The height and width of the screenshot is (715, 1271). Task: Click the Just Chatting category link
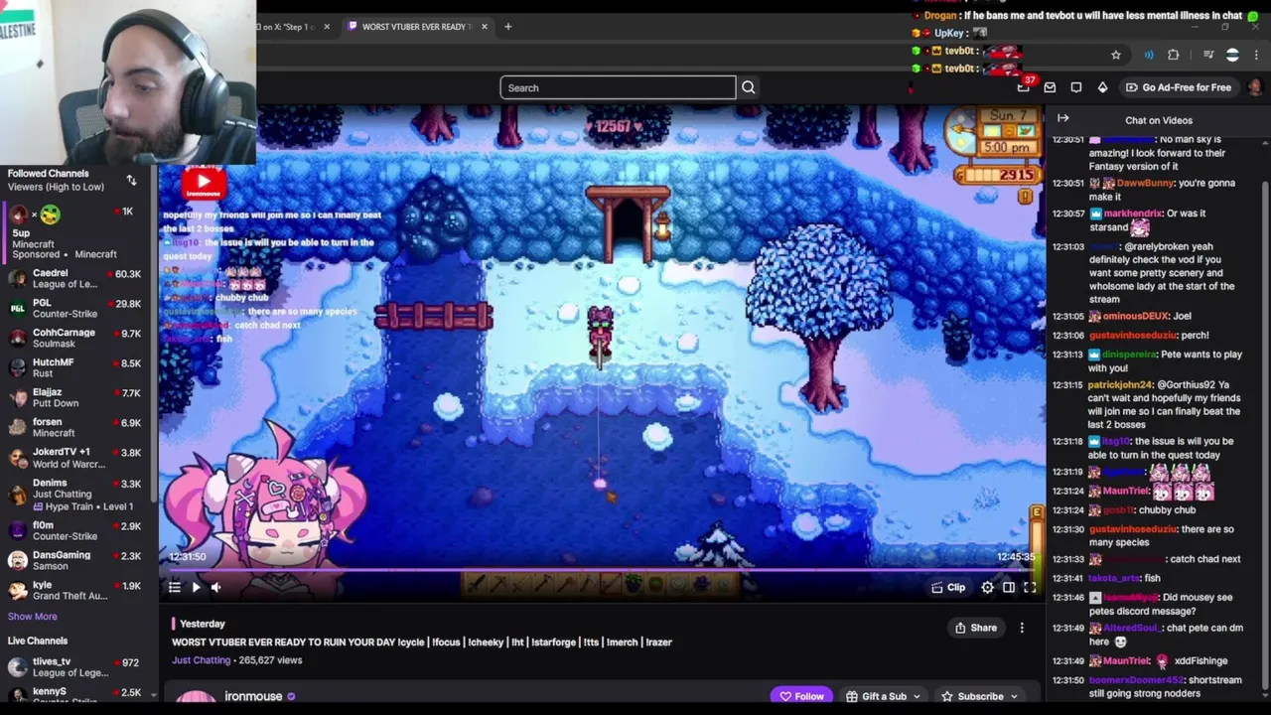click(201, 660)
